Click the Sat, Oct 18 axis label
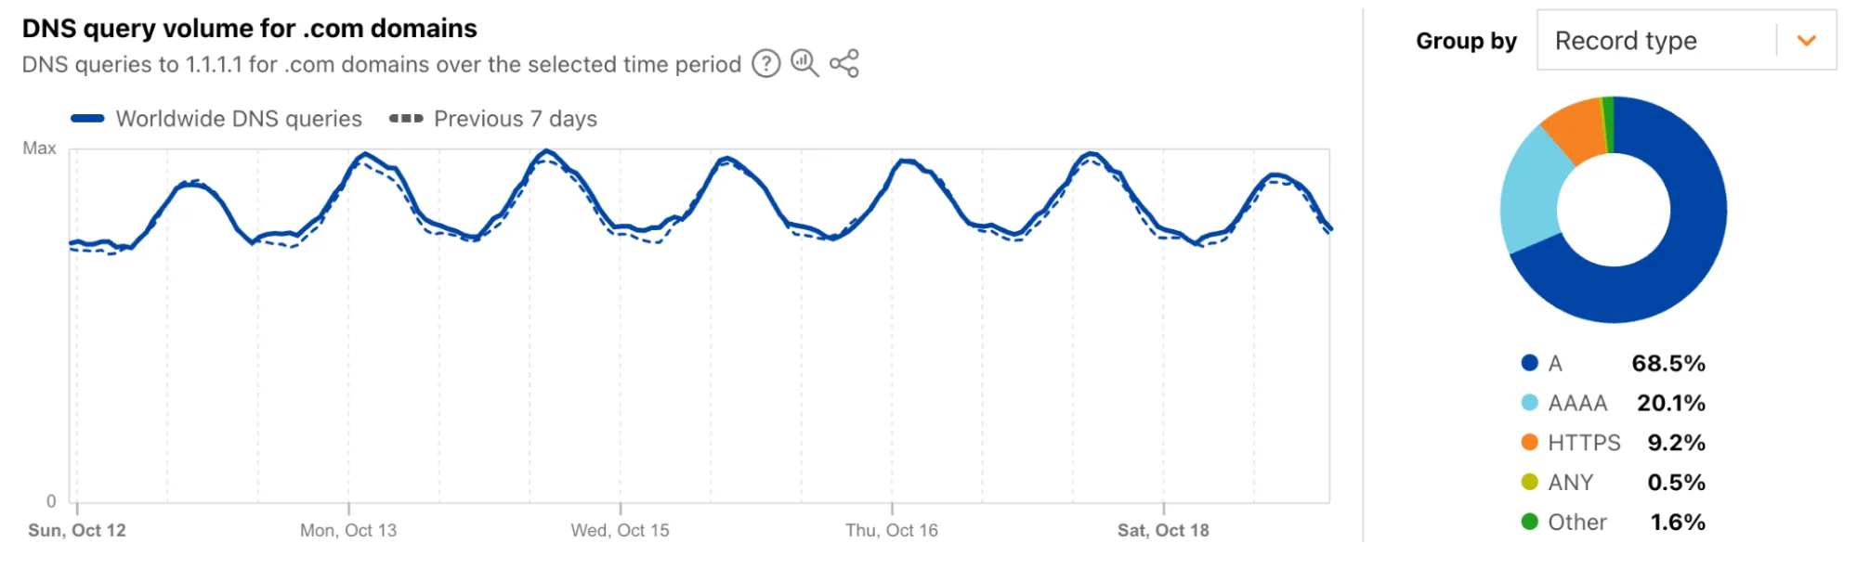 [x=1163, y=531]
